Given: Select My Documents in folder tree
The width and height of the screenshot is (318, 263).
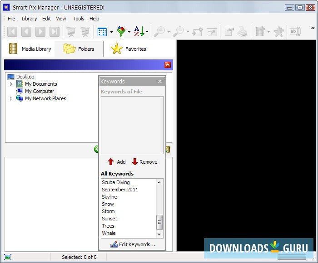Looking at the screenshot, I should coord(41,84).
